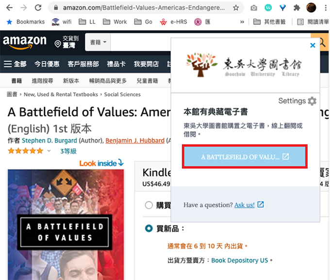Select the 購買 radio option
330x280 pixels.
pyautogui.click(x=149, y=205)
